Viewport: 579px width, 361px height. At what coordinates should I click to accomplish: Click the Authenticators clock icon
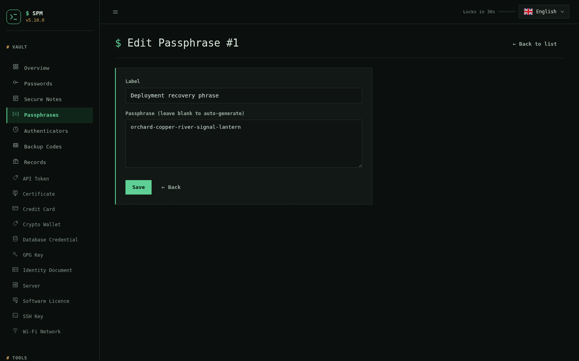16,130
